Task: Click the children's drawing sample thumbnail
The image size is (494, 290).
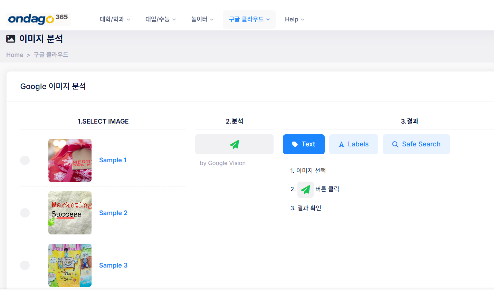Action: click(70, 265)
